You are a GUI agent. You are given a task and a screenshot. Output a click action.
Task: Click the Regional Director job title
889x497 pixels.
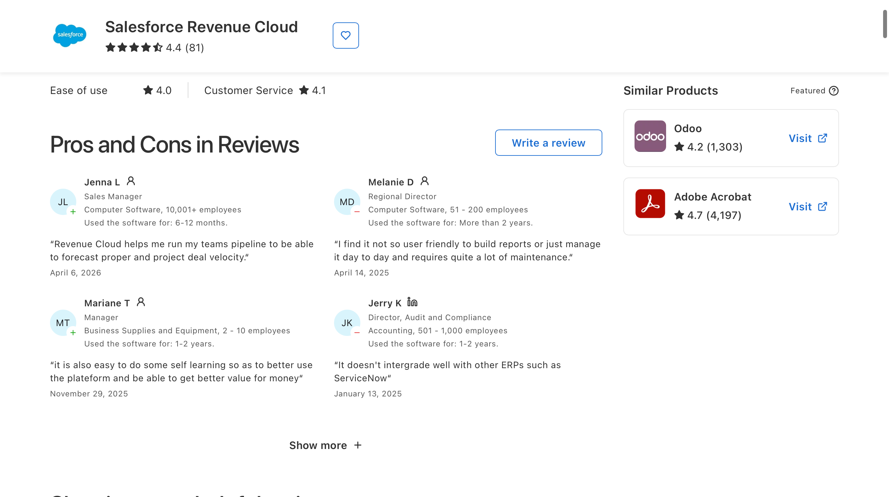click(x=402, y=196)
